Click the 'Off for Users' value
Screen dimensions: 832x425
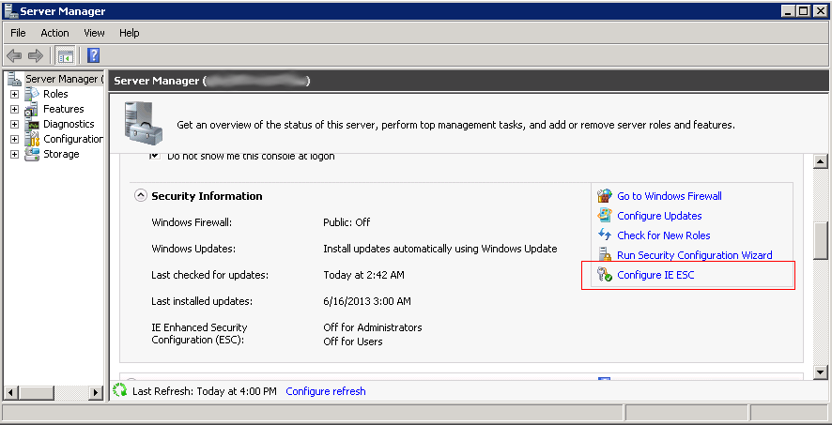353,342
